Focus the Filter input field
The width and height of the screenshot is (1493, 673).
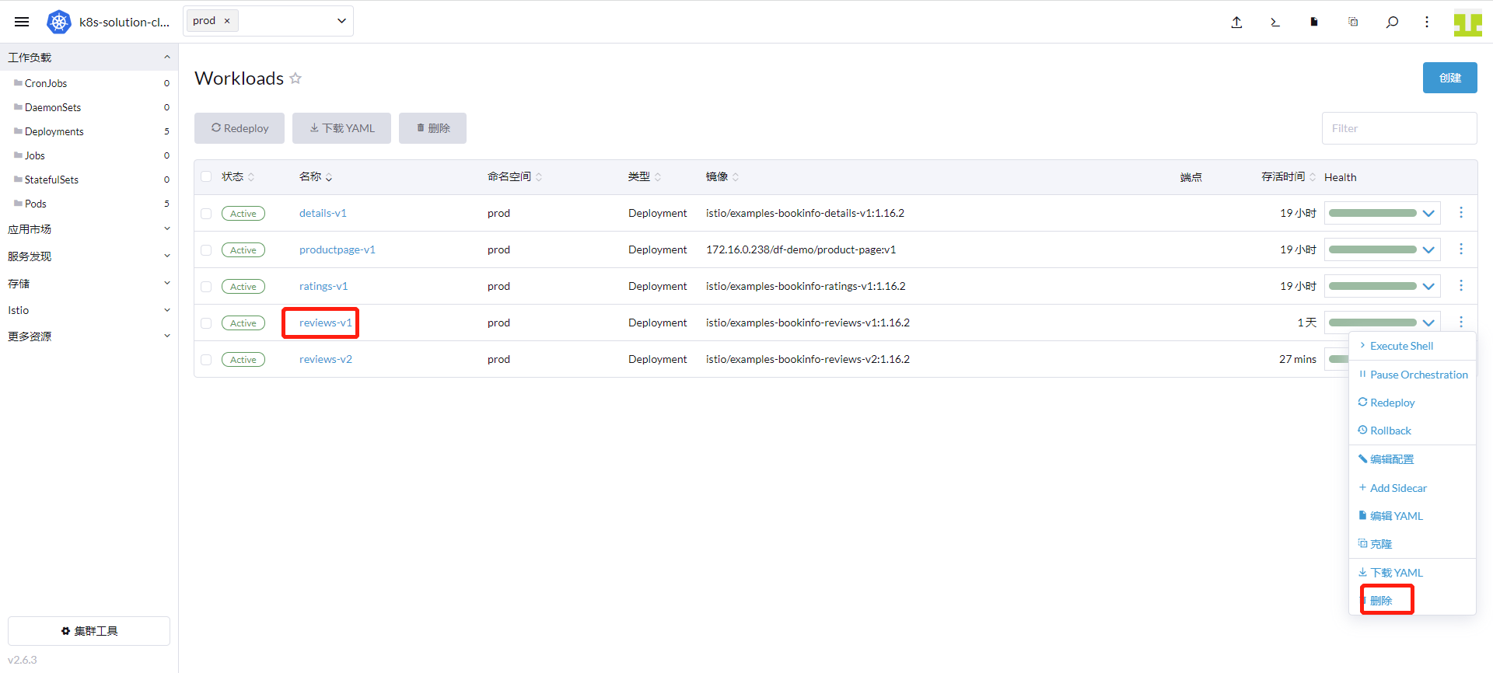tap(1399, 128)
